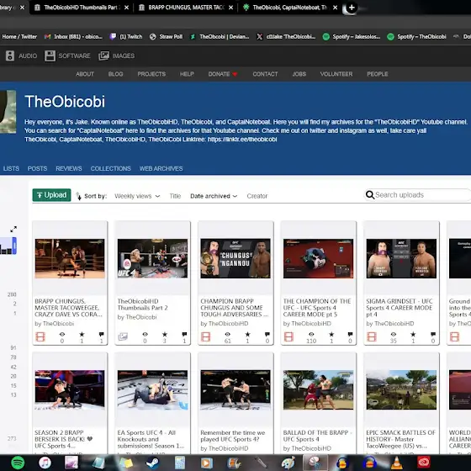
Task: Open the linktr.ee/theobicobi link
Action: [x=242, y=139]
